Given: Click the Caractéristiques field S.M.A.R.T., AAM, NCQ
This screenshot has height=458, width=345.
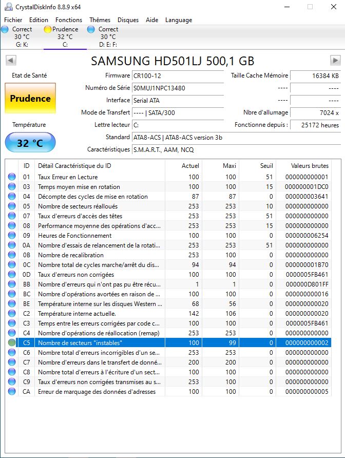Looking at the screenshot, I should pyautogui.click(x=236, y=149).
